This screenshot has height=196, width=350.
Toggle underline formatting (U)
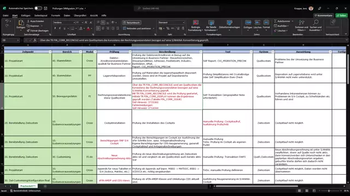point(65,28)
